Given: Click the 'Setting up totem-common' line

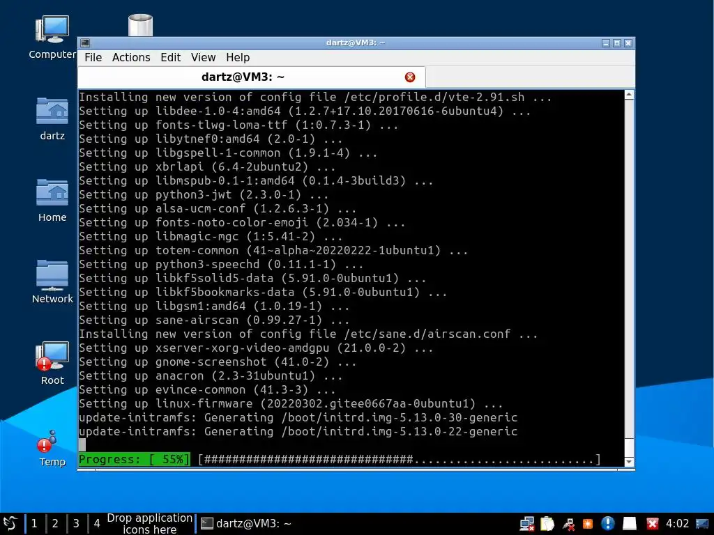Looking at the screenshot, I should pyautogui.click(x=273, y=251).
